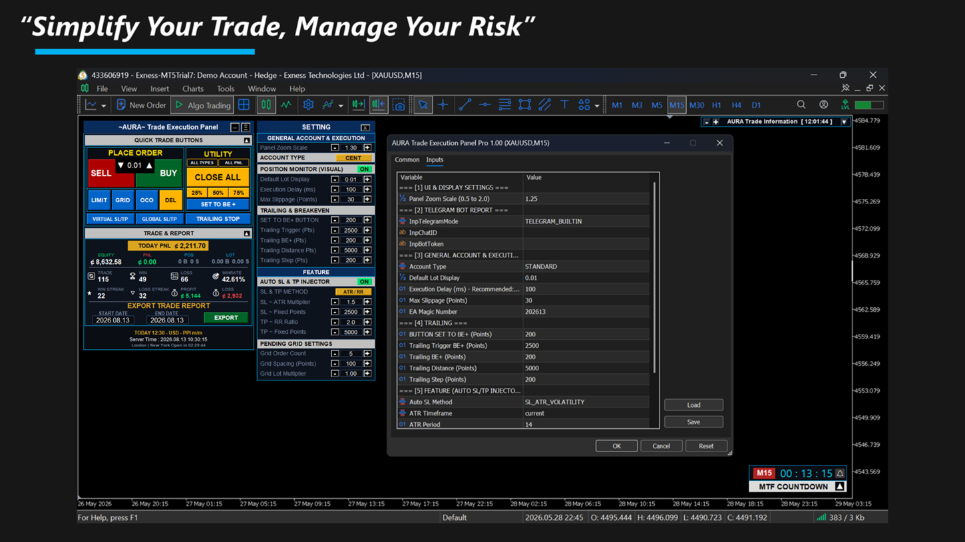965x542 pixels.
Task: Open the shapes tool dropdown arrow
Action: coord(596,106)
